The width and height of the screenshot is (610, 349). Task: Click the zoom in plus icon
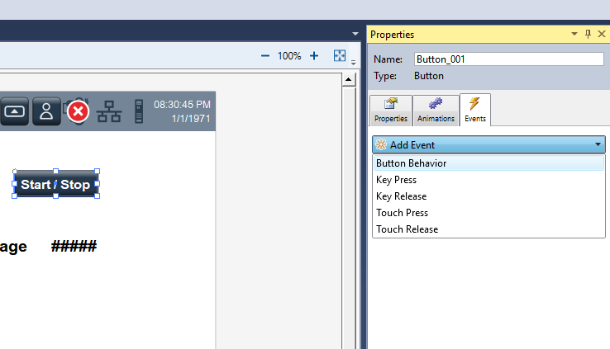[x=314, y=56]
